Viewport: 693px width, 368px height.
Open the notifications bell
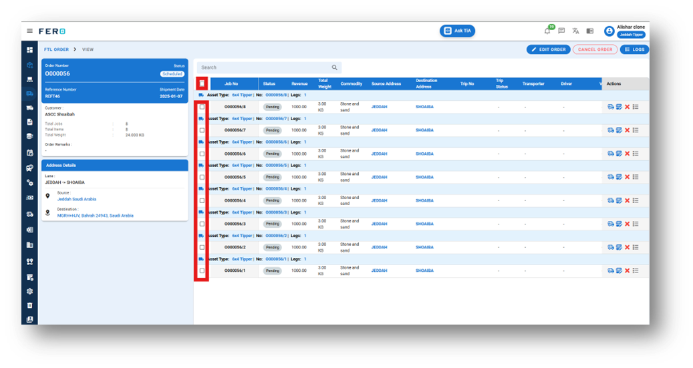click(547, 31)
